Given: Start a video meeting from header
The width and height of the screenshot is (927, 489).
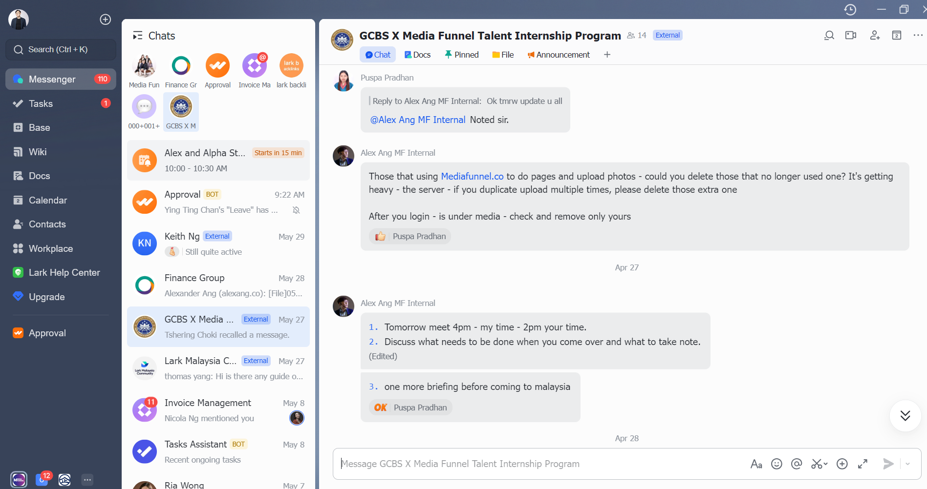Looking at the screenshot, I should coord(851,35).
